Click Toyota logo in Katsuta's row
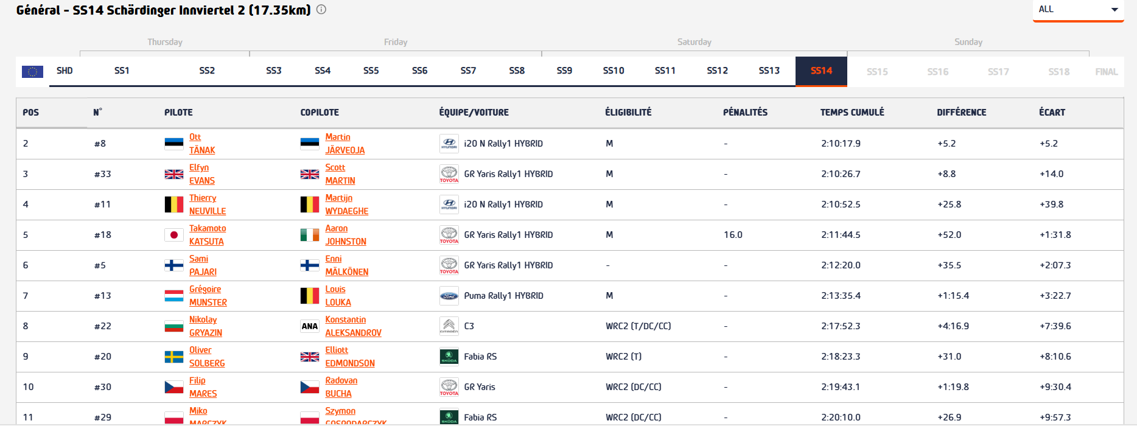Screen dimensions: 1137x426 click(449, 235)
